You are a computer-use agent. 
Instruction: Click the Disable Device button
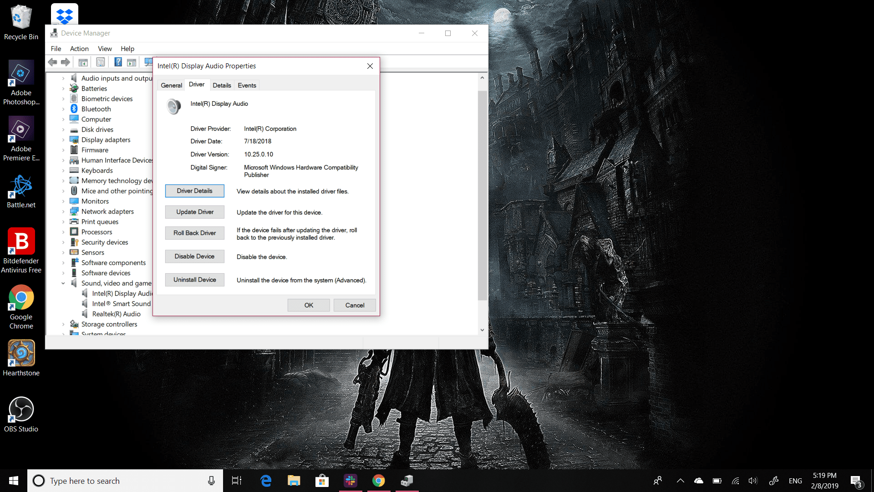pyautogui.click(x=195, y=256)
